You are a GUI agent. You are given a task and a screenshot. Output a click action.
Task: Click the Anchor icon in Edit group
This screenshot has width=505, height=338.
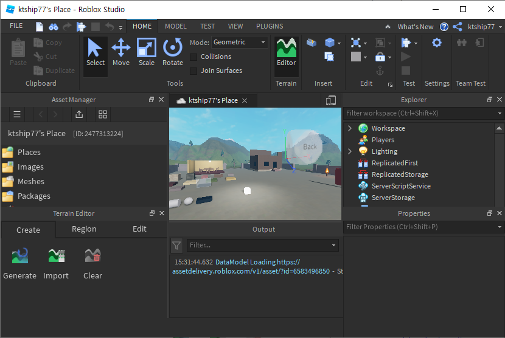(380, 71)
